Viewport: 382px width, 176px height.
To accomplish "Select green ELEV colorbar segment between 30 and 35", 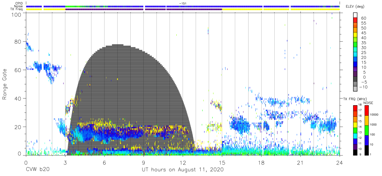I will coord(355,45).
